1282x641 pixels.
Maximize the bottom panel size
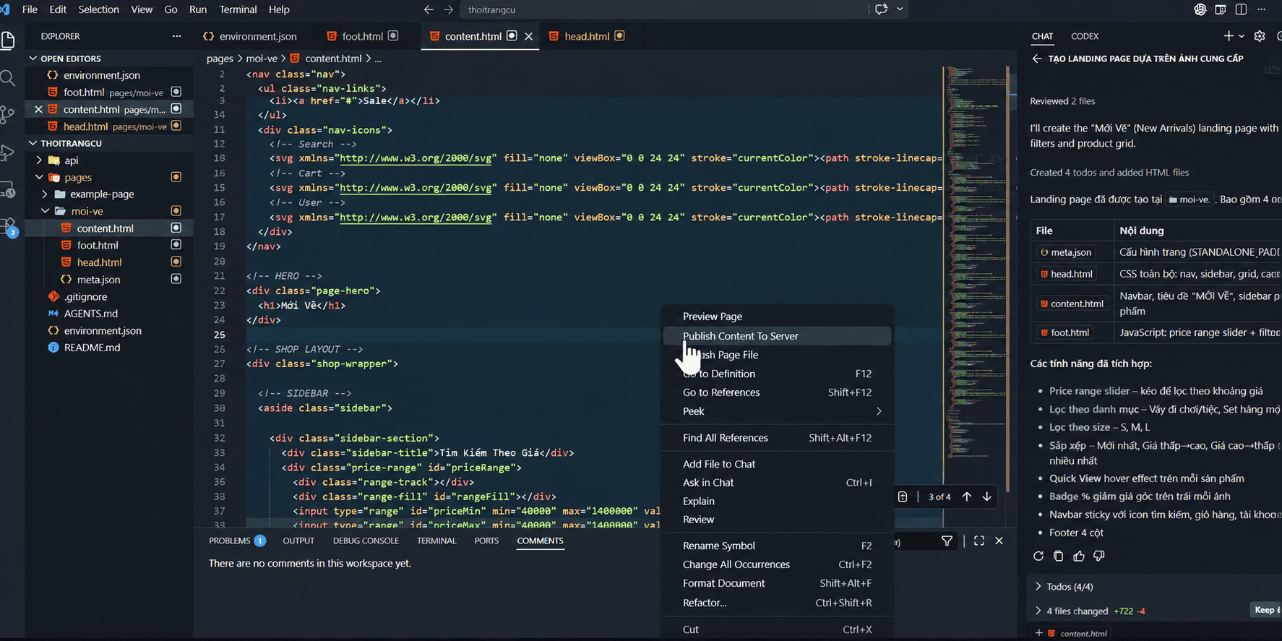(x=979, y=541)
